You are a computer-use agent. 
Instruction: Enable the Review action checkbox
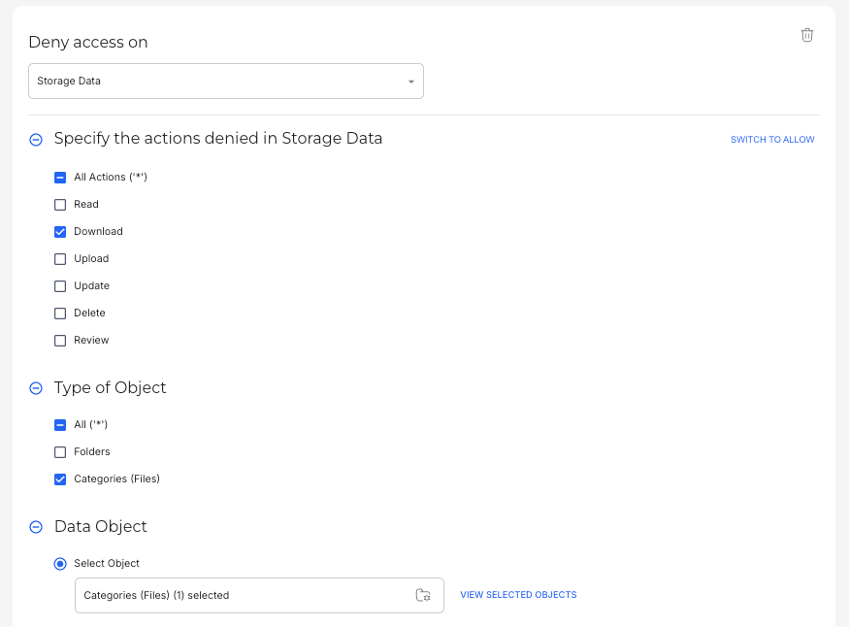pyautogui.click(x=60, y=341)
